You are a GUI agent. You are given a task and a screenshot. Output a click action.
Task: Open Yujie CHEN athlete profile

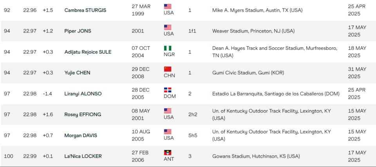click(77, 73)
